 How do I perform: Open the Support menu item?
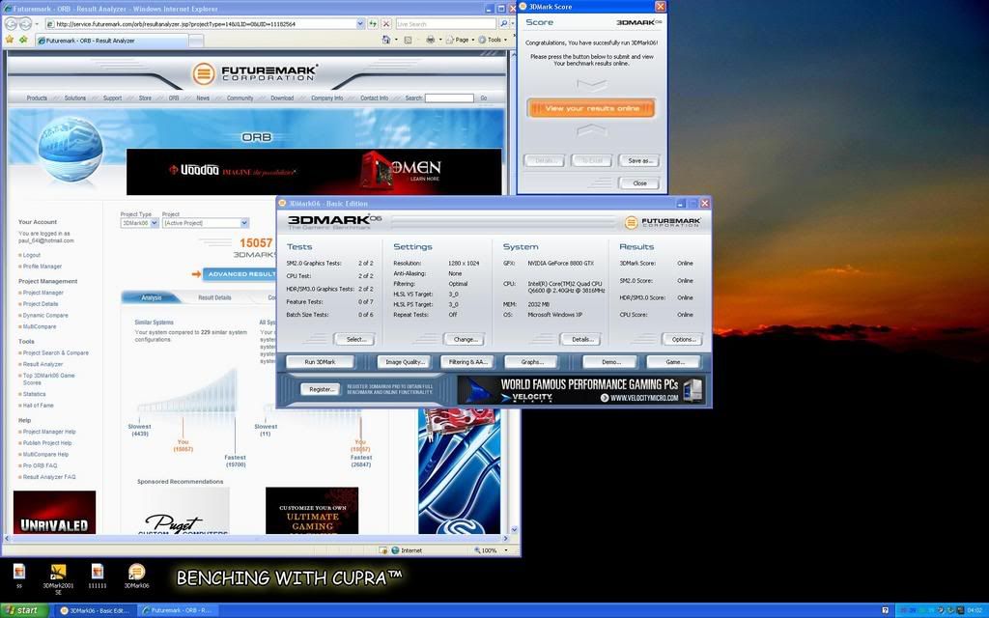pos(112,98)
